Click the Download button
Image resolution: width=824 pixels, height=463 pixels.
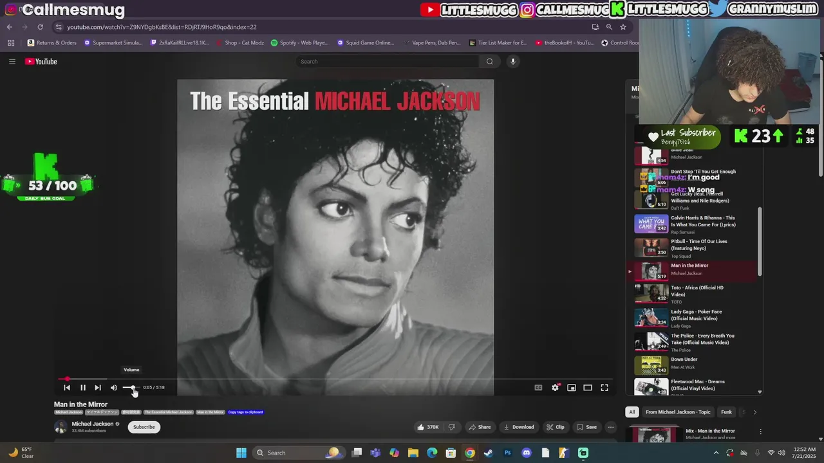519,427
